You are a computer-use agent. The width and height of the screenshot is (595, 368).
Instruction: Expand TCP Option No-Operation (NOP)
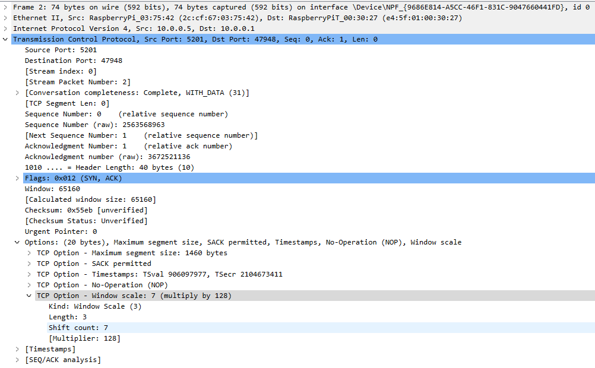(29, 285)
